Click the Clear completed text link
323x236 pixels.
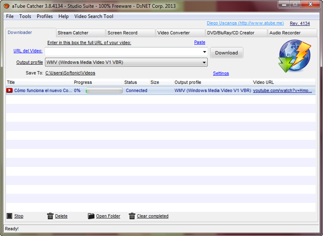click(153, 216)
